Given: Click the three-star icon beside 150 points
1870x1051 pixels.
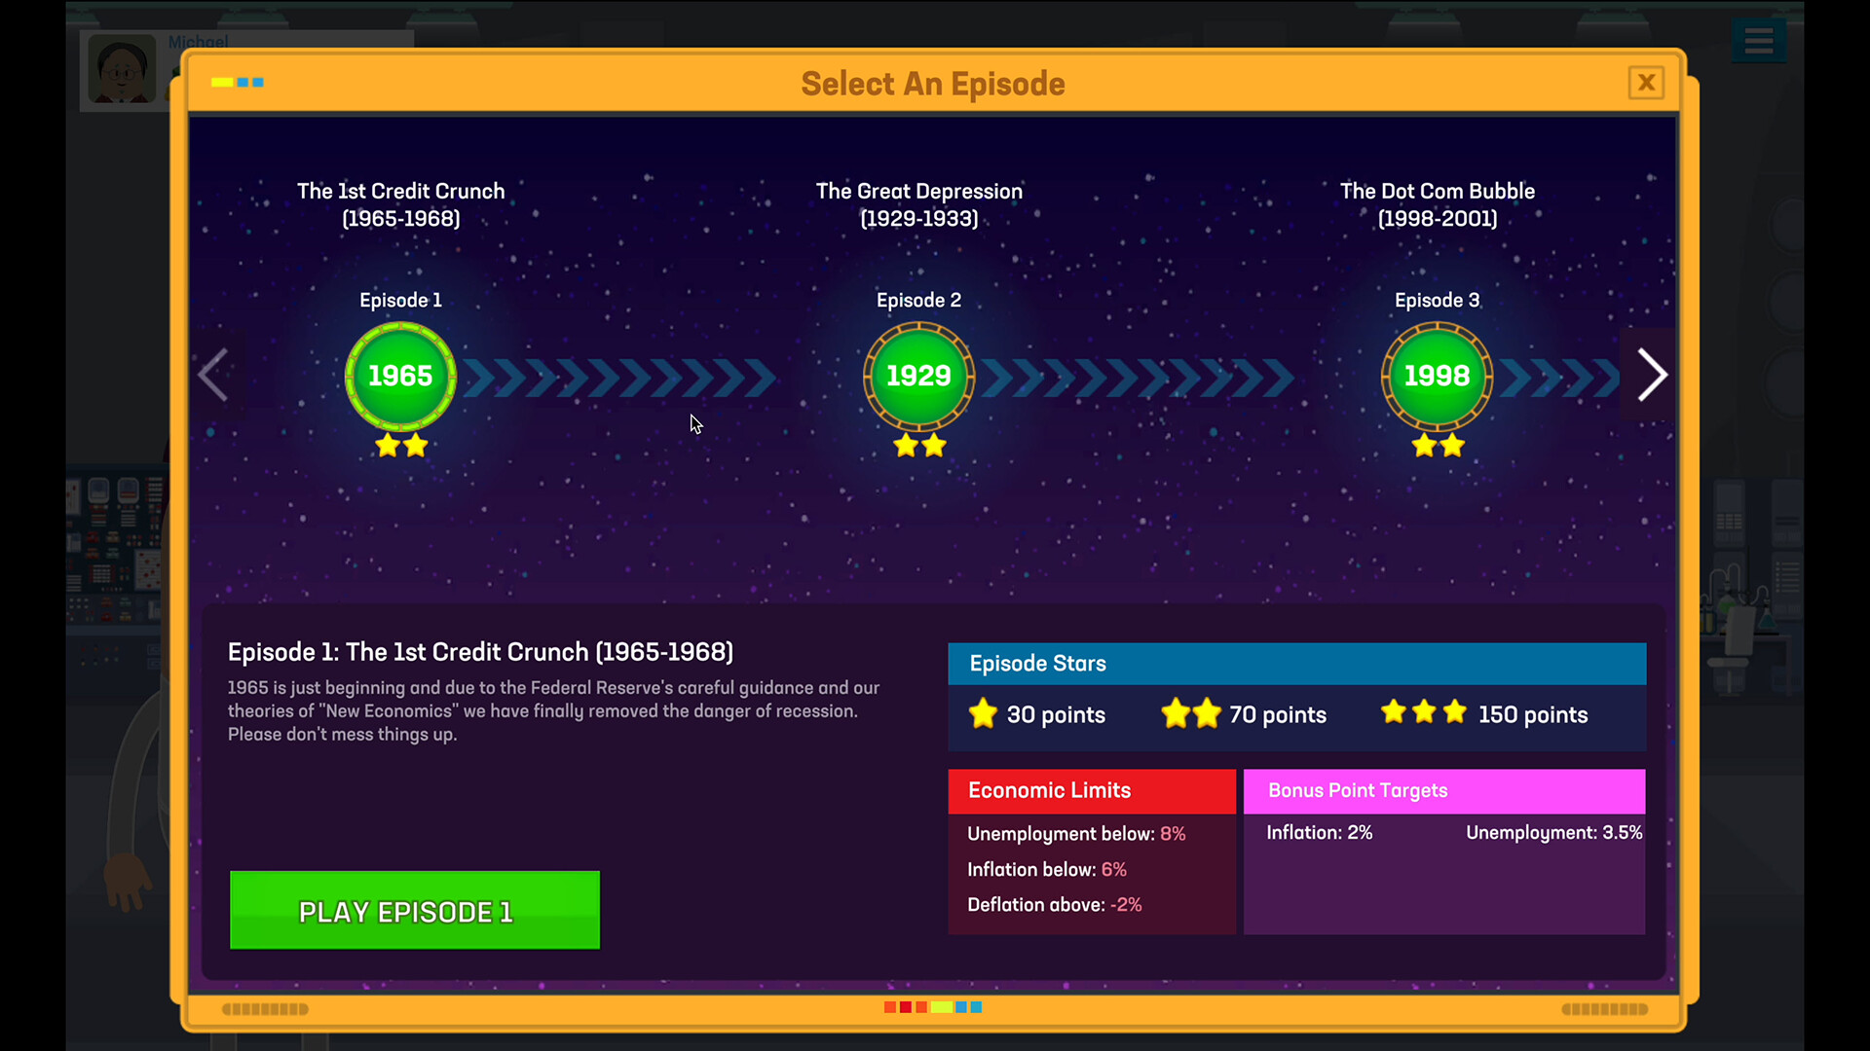Looking at the screenshot, I should coord(1422,712).
